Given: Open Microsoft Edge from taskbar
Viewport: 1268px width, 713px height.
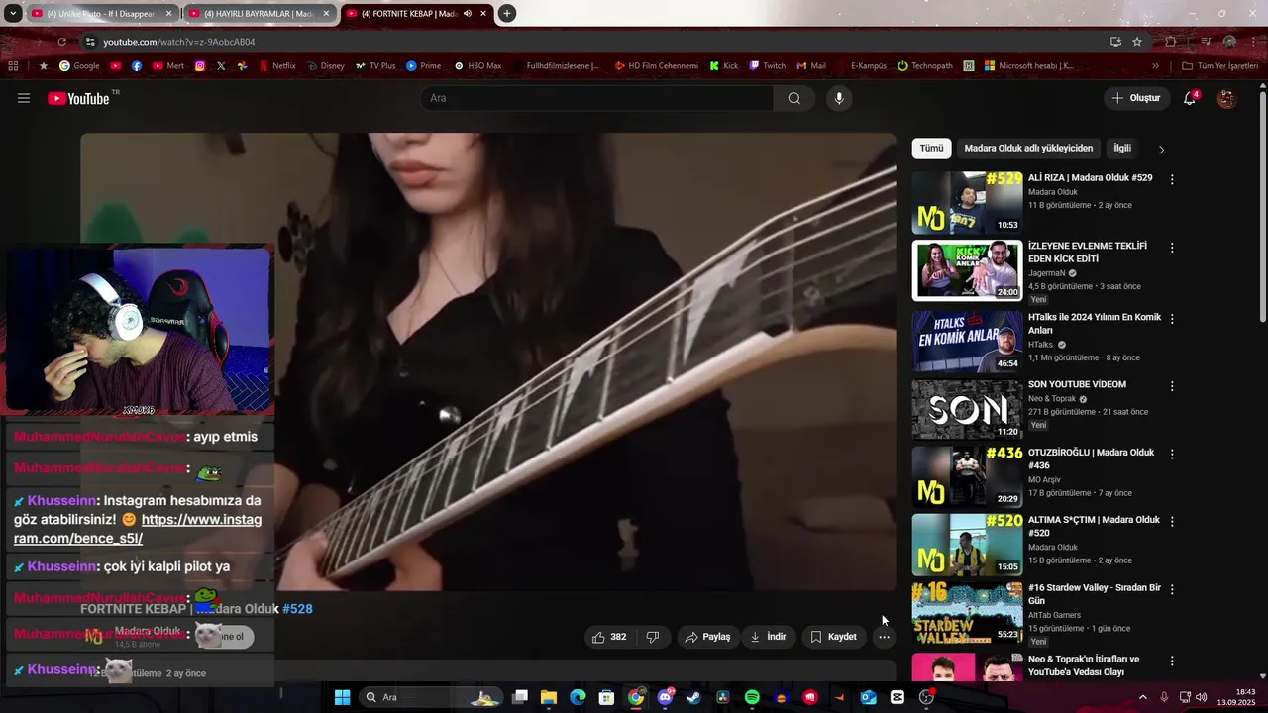Looking at the screenshot, I should click(x=578, y=697).
